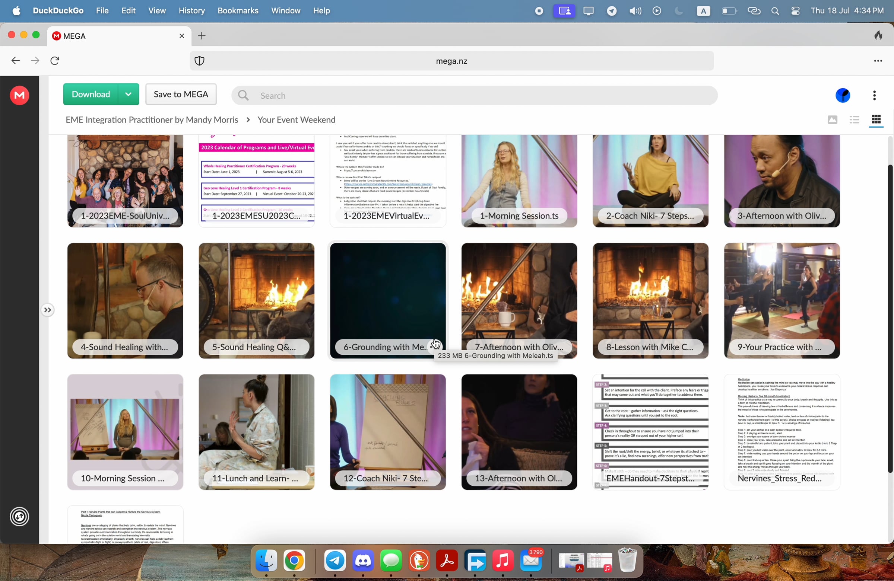Open the EMEHandout-7Stepst... document
This screenshot has height=581, width=894.
(x=651, y=432)
